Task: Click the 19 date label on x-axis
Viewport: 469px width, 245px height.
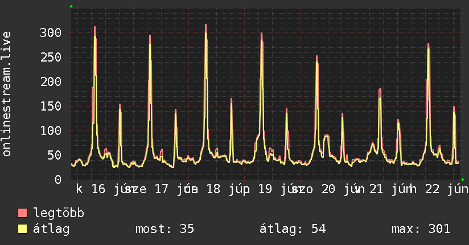Action: 265,189
